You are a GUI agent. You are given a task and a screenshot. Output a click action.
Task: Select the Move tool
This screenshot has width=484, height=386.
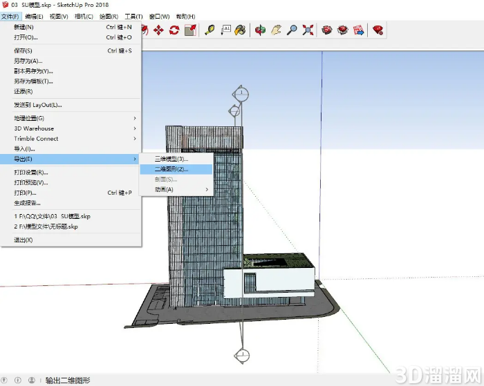(158, 30)
